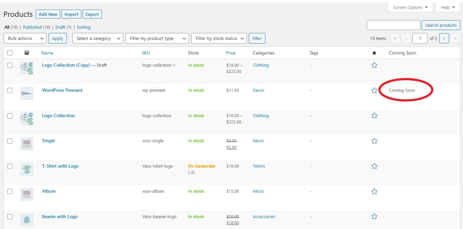
Task: Open the Sorting view
Action: 84,27
